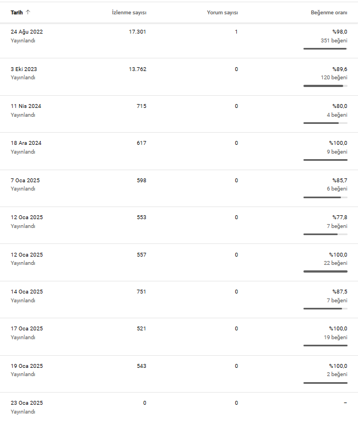Open the 11 Nis 2024 video row

point(179,114)
